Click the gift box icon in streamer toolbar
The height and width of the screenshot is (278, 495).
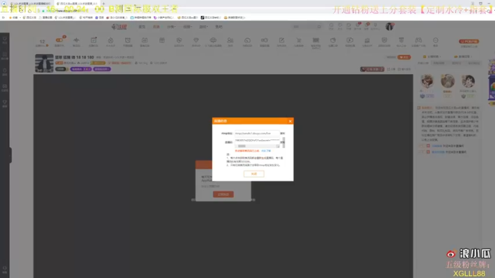point(162,41)
